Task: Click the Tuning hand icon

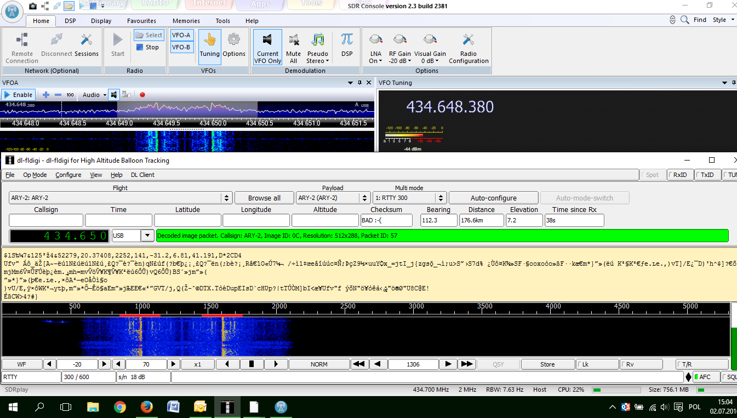Action: [x=209, y=40]
